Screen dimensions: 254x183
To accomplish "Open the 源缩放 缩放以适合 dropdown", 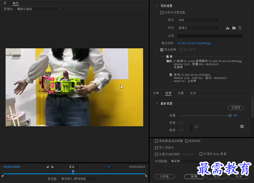I will point(39,9).
